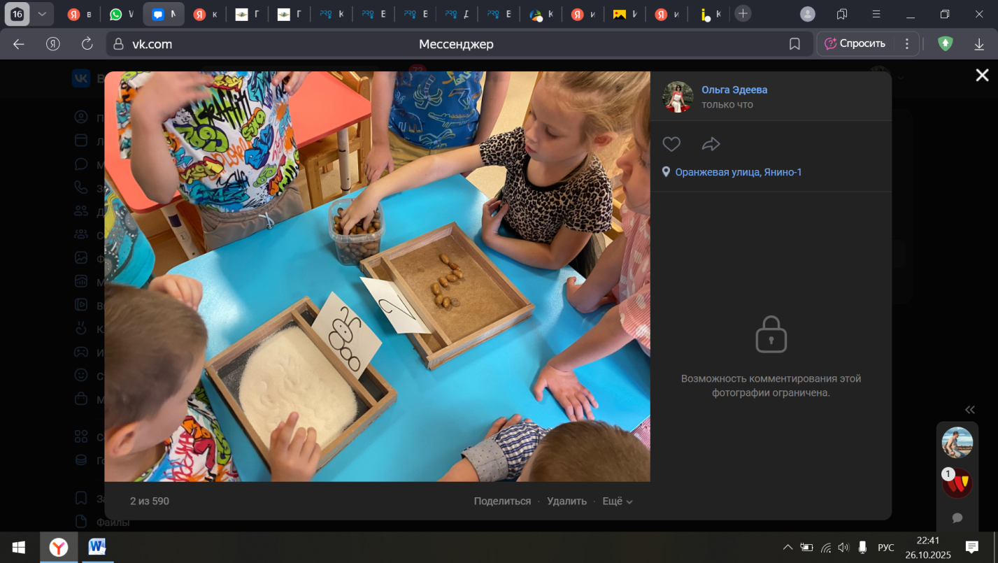Like the photo with heart icon
Image resolution: width=998 pixels, height=563 pixels.
click(671, 144)
